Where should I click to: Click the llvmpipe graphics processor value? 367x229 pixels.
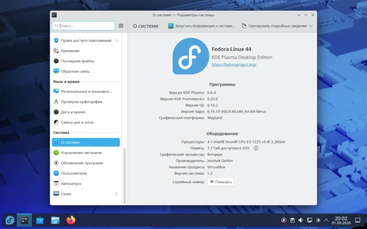pos(215,154)
